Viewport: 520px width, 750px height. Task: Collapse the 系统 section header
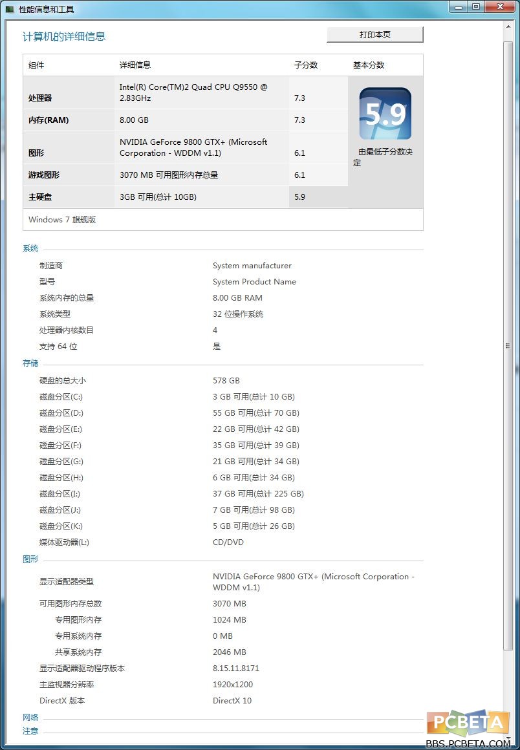click(30, 248)
